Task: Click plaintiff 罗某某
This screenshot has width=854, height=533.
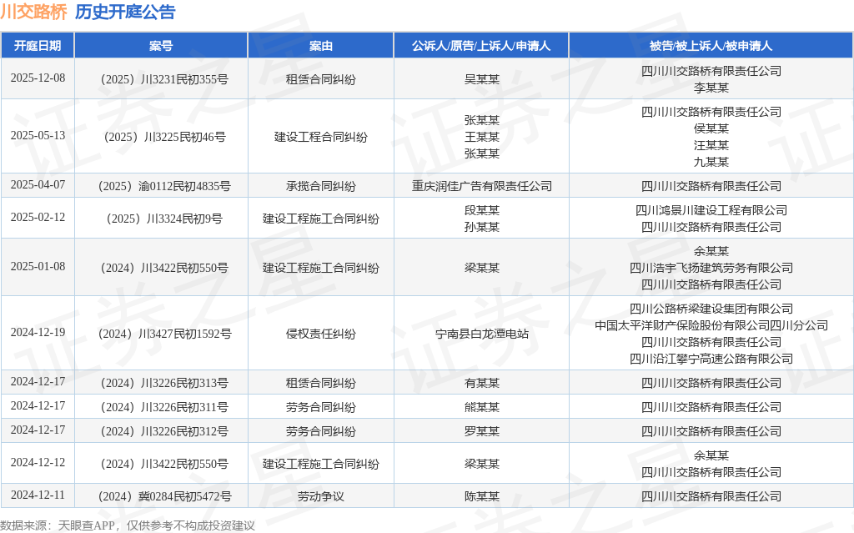Action: click(x=481, y=431)
